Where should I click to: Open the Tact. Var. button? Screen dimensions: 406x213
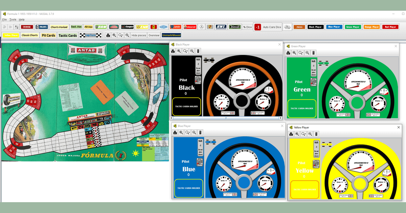pyautogui.click(x=76, y=27)
